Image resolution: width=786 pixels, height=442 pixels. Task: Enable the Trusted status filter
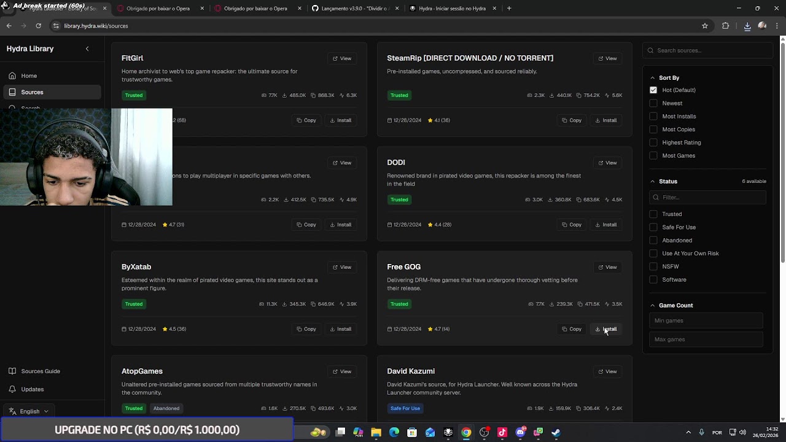pos(653,214)
